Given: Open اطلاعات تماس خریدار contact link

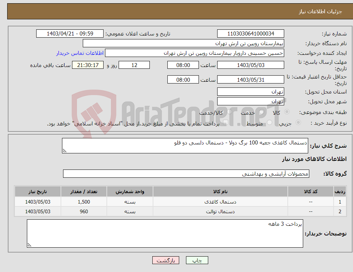Looking at the screenshot, I should coord(80,53).
